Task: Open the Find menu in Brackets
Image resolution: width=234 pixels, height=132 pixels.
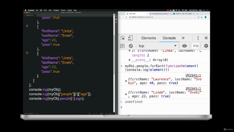Action: pos(45,10)
